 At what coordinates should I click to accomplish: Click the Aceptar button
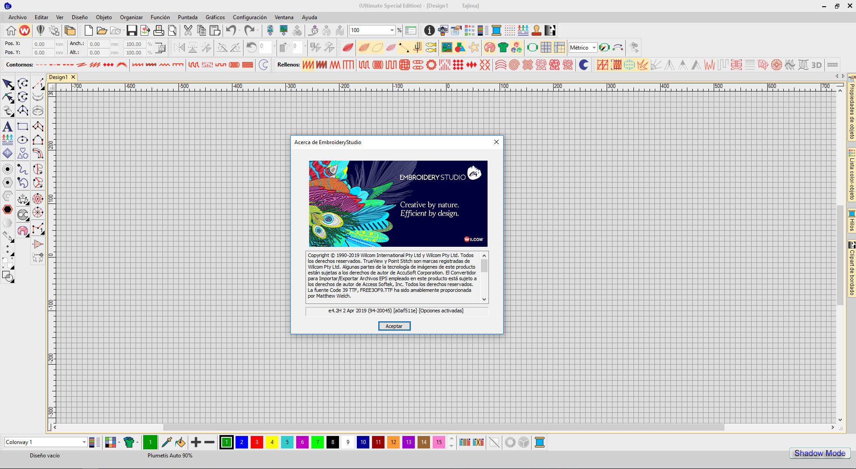pyautogui.click(x=394, y=326)
